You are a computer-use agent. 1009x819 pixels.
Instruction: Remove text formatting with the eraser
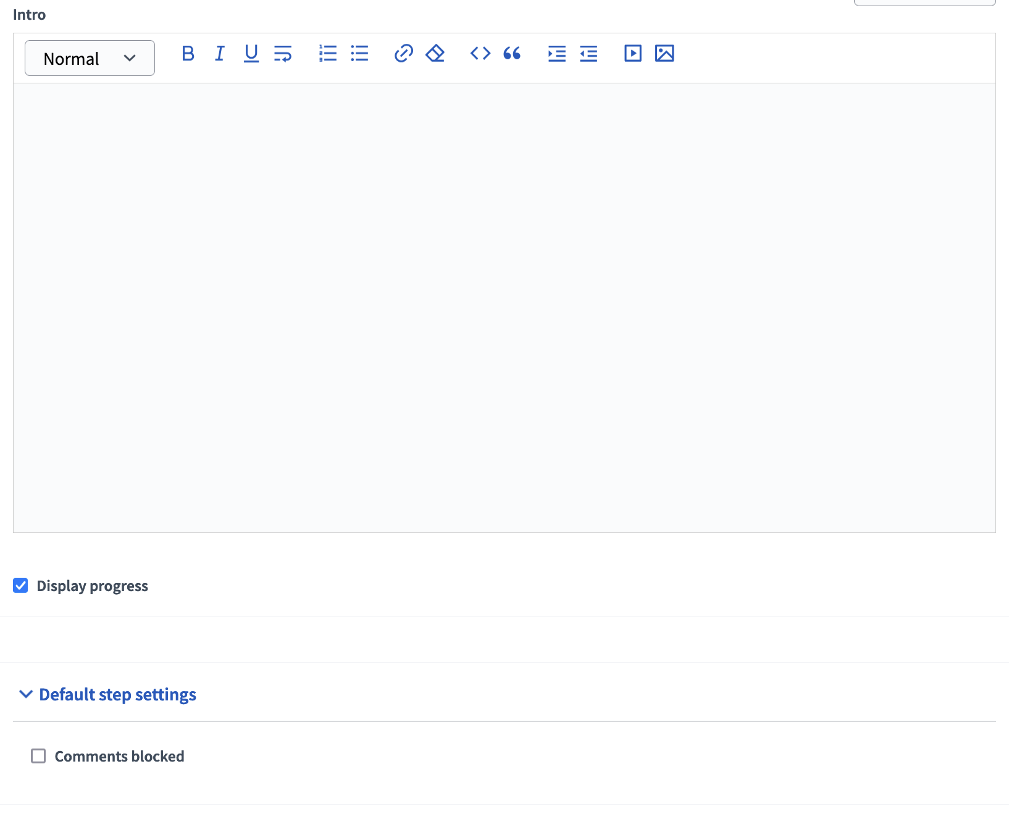[x=435, y=54]
